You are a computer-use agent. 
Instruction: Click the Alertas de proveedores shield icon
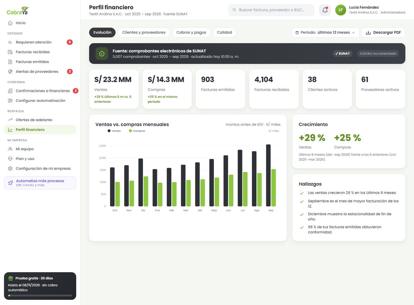(x=10, y=72)
